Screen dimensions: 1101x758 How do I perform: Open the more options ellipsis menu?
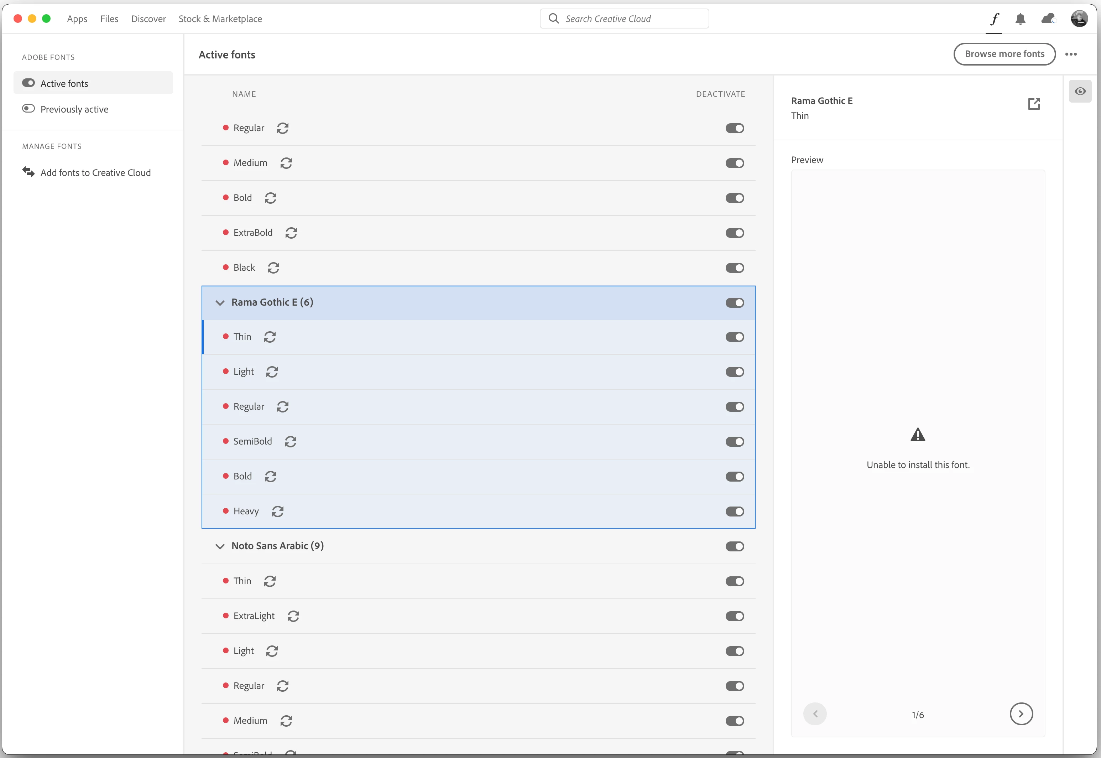tap(1071, 54)
